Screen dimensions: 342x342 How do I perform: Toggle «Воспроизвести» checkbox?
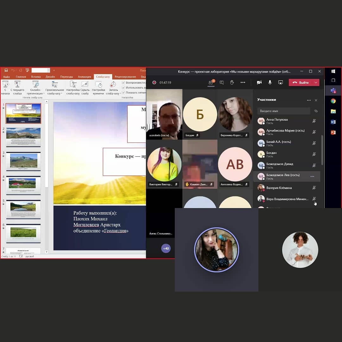(x=123, y=82)
